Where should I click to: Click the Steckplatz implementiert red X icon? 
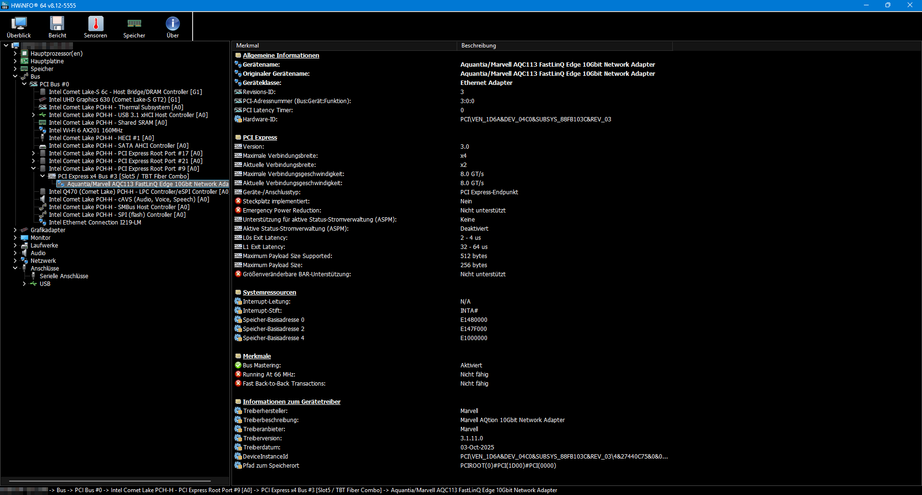[238, 201]
